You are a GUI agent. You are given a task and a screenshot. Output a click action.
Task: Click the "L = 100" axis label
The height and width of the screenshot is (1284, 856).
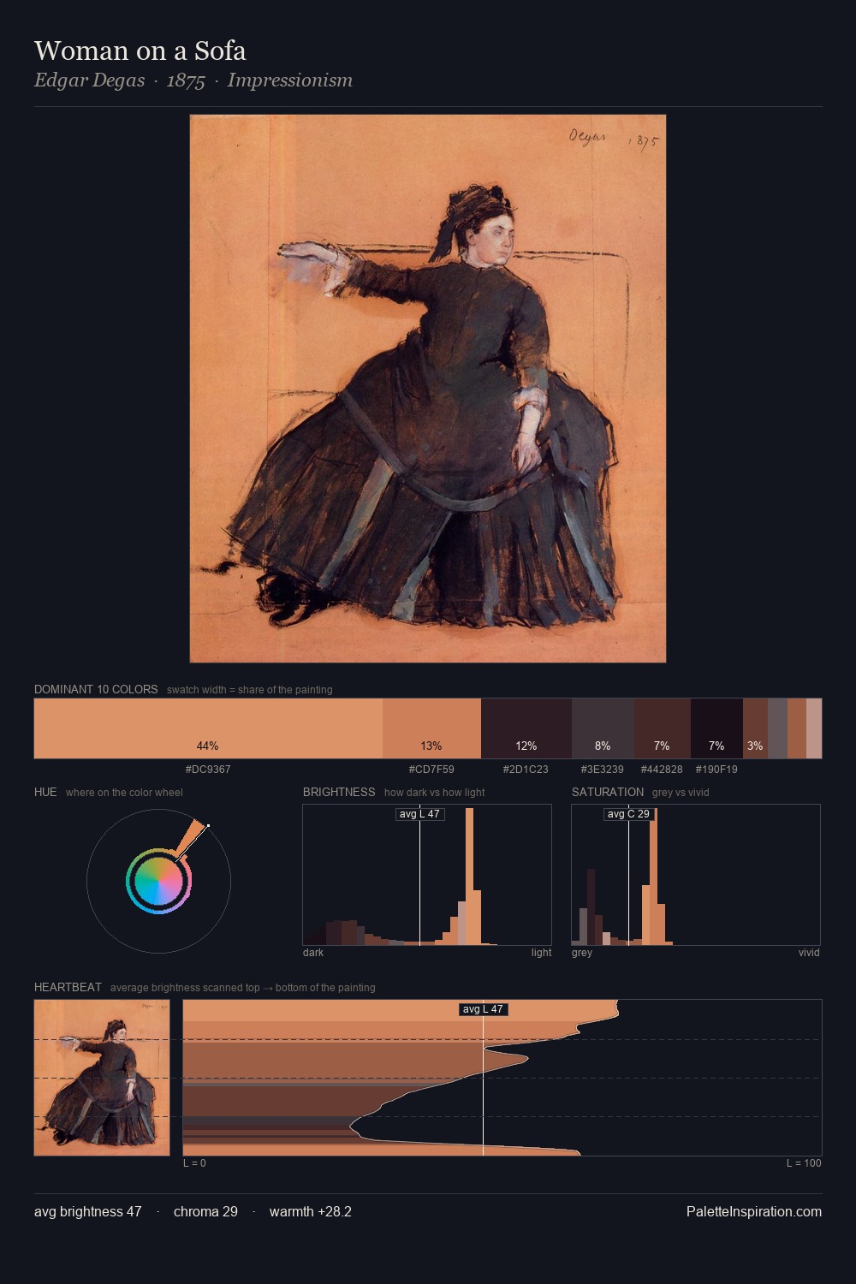[x=804, y=1163]
